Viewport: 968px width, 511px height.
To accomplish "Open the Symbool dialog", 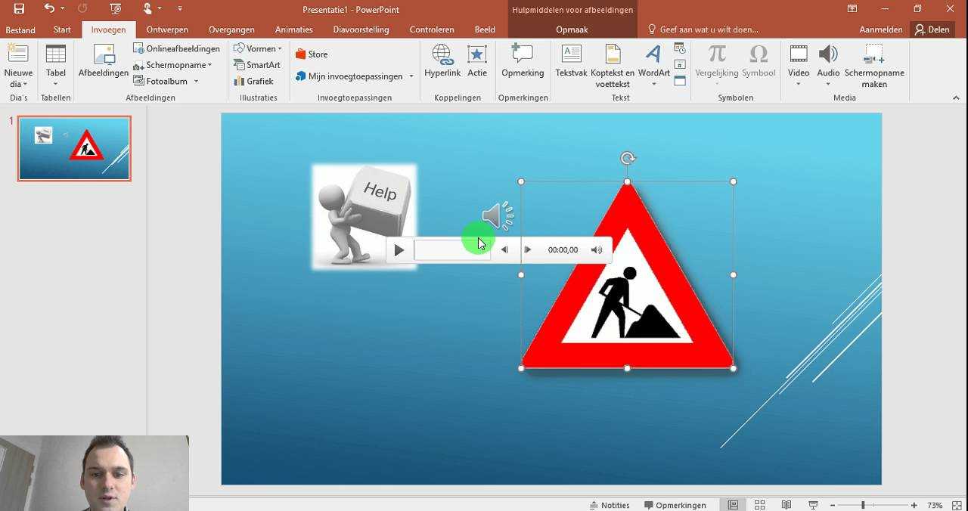I will click(759, 64).
